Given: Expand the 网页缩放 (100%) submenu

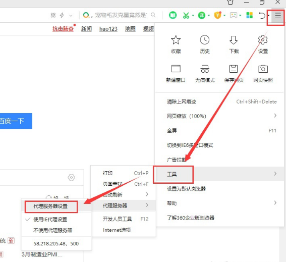Looking at the screenshot, I should (220, 116).
